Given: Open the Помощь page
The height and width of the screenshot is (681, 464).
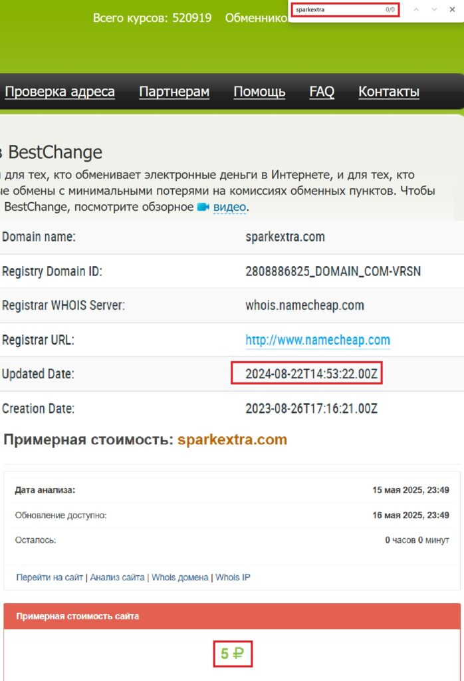Looking at the screenshot, I should coord(259,91).
